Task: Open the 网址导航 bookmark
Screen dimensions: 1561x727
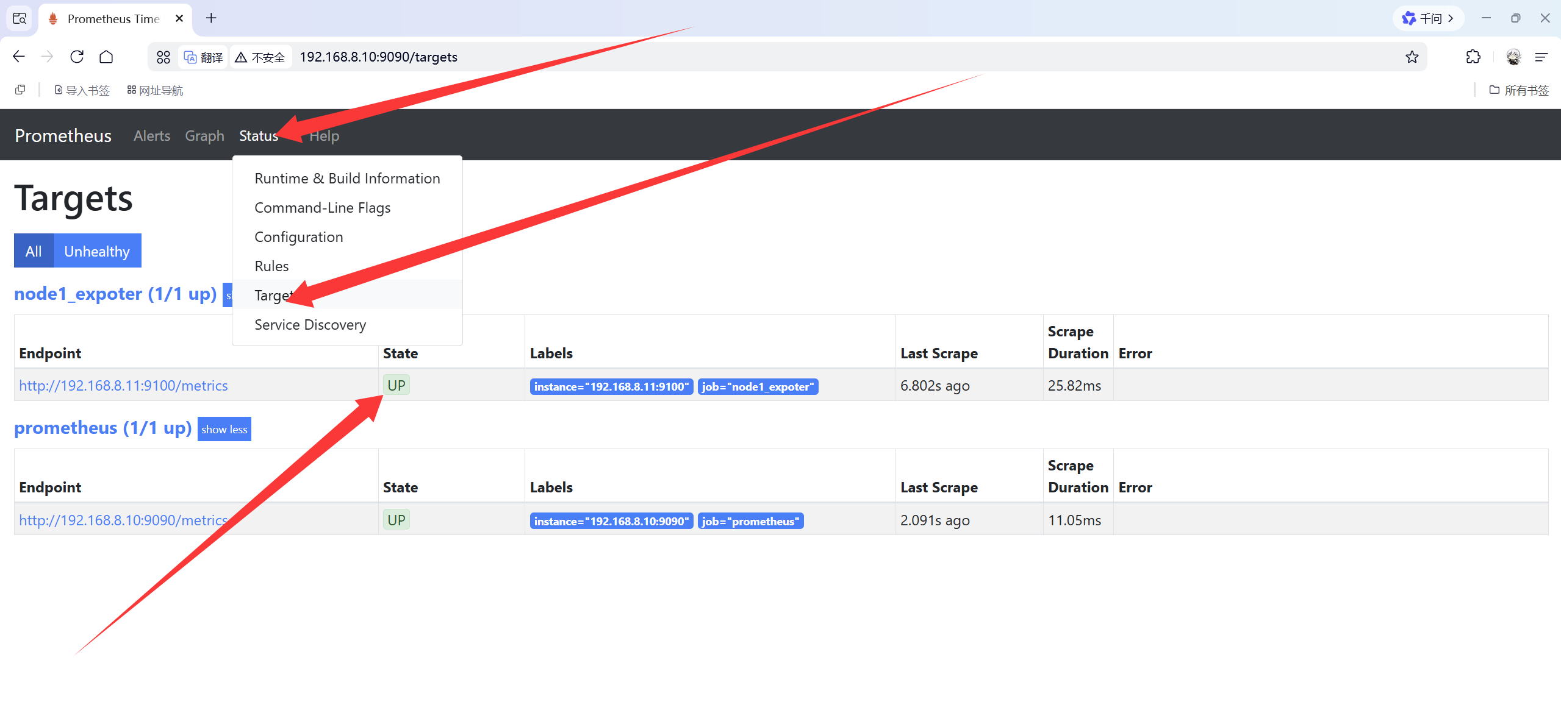Action: point(155,90)
